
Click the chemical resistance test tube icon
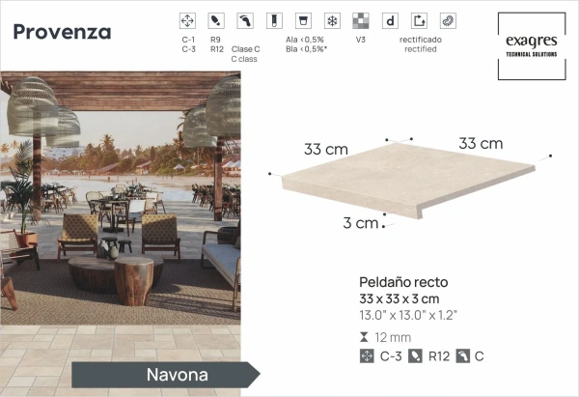[x=274, y=20]
